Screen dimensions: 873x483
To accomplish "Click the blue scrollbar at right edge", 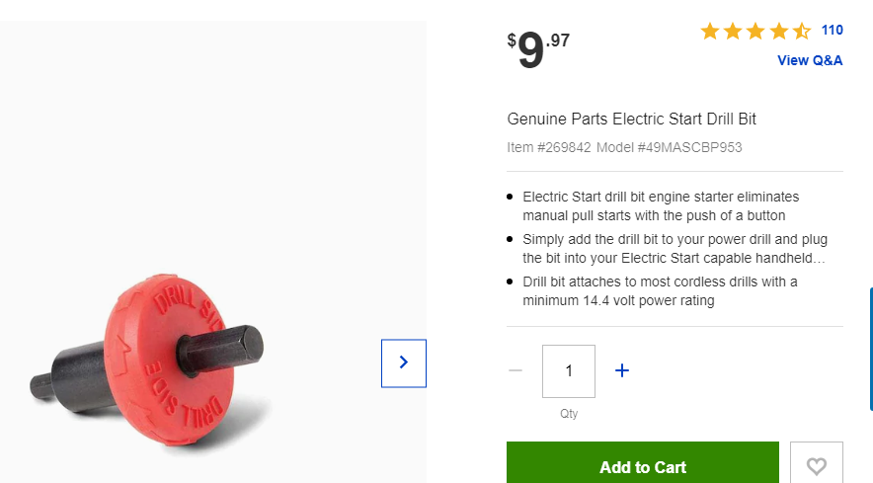I will (871, 349).
